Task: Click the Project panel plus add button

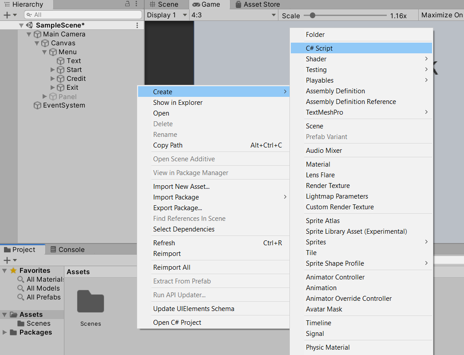Action: click(x=7, y=260)
